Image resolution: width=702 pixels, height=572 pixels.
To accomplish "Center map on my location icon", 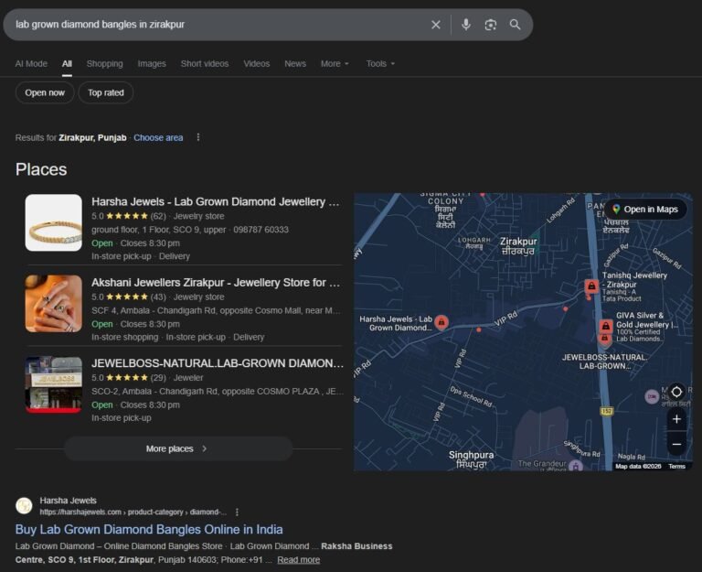I will click(676, 392).
